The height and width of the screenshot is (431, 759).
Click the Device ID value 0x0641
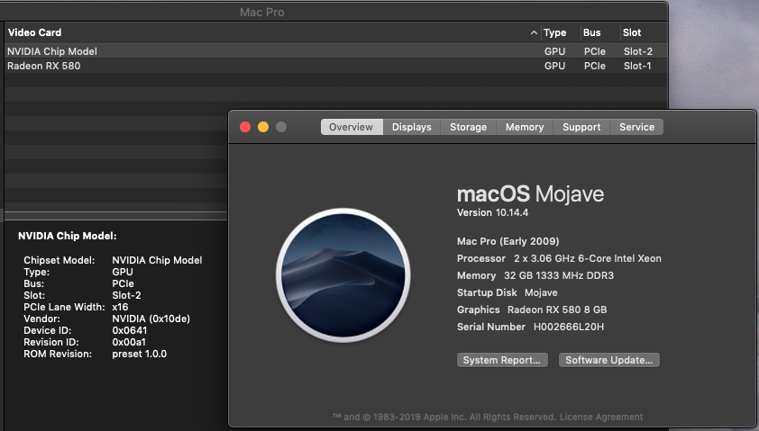coord(130,330)
